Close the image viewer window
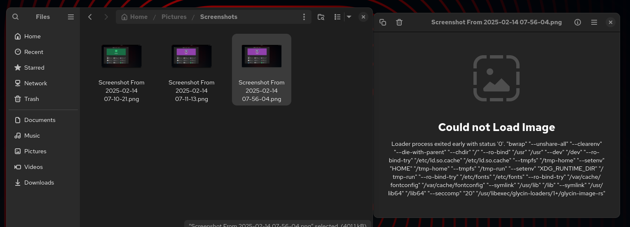The width and height of the screenshot is (630, 227). click(x=611, y=22)
